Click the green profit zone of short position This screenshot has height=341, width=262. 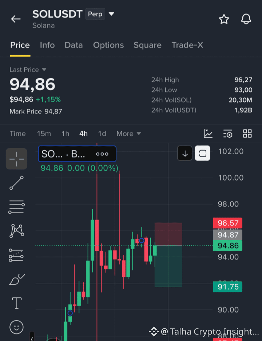coord(168,266)
